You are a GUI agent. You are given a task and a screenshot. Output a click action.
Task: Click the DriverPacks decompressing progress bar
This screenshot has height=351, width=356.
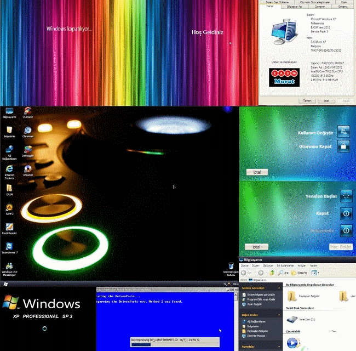tap(175, 344)
